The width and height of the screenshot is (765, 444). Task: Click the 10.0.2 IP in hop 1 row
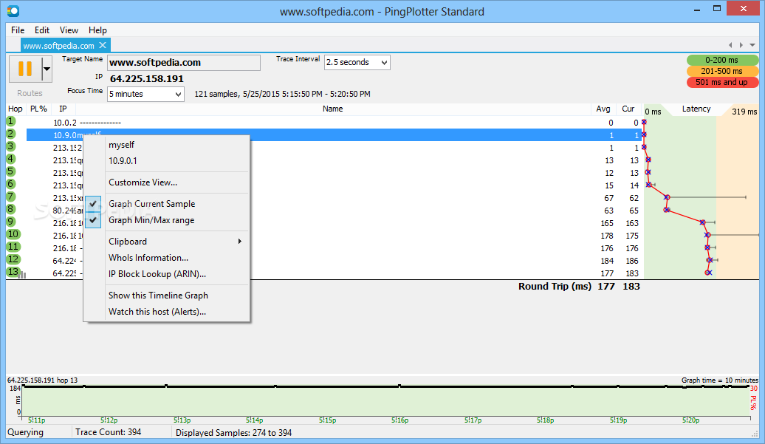65,123
